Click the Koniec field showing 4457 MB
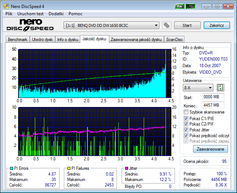This screenshot has height=193, width=237. (x=213, y=105)
